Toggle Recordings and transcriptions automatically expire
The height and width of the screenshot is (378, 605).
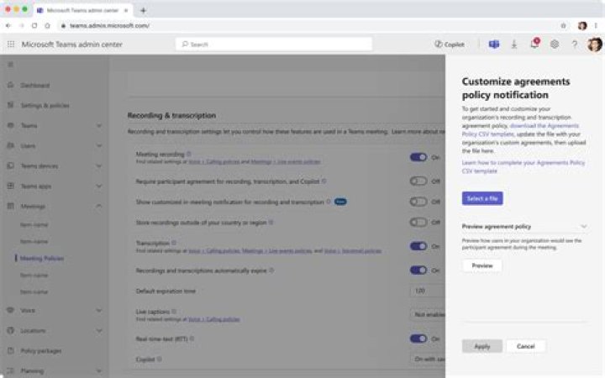tap(418, 270)
